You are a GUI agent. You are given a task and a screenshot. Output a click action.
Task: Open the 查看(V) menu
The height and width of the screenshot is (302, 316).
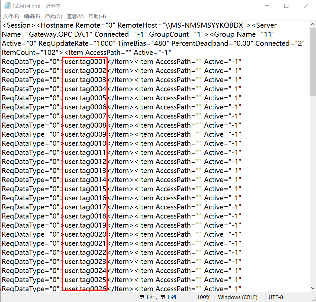coord(75,16)
